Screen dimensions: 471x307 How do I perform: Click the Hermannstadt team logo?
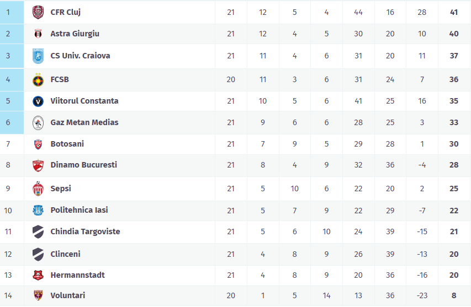[x=38, y=275]
